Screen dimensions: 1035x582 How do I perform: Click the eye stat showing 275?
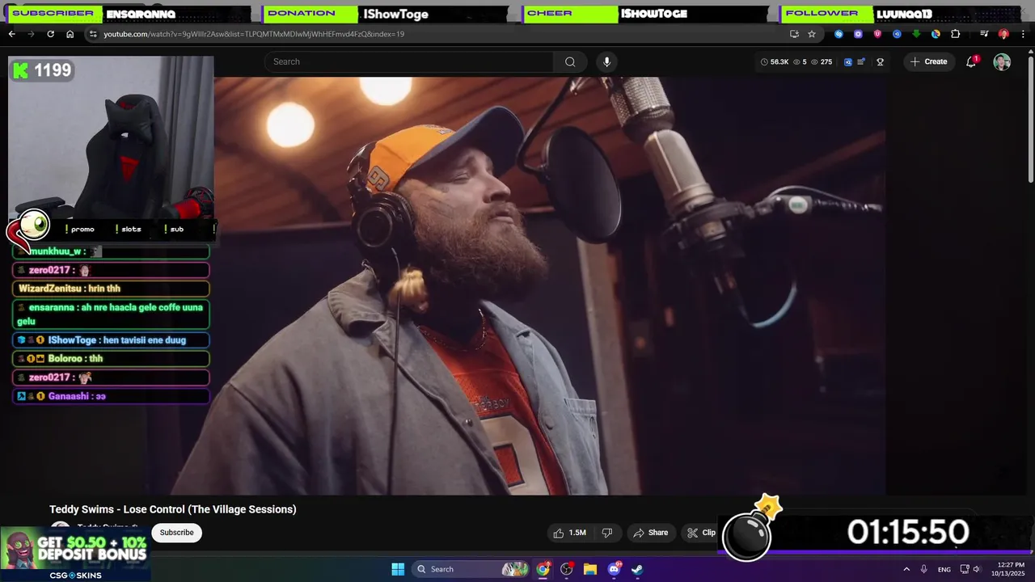[821, 61]
